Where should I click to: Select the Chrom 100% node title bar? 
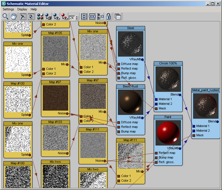(x=168, y=63)
